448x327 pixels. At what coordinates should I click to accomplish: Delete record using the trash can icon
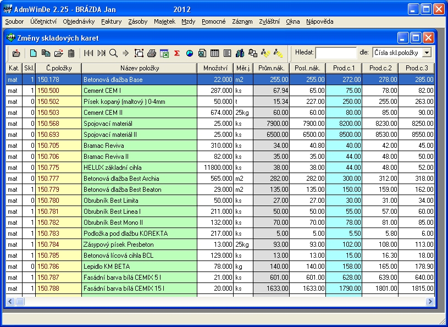click(x=71, y=53)
